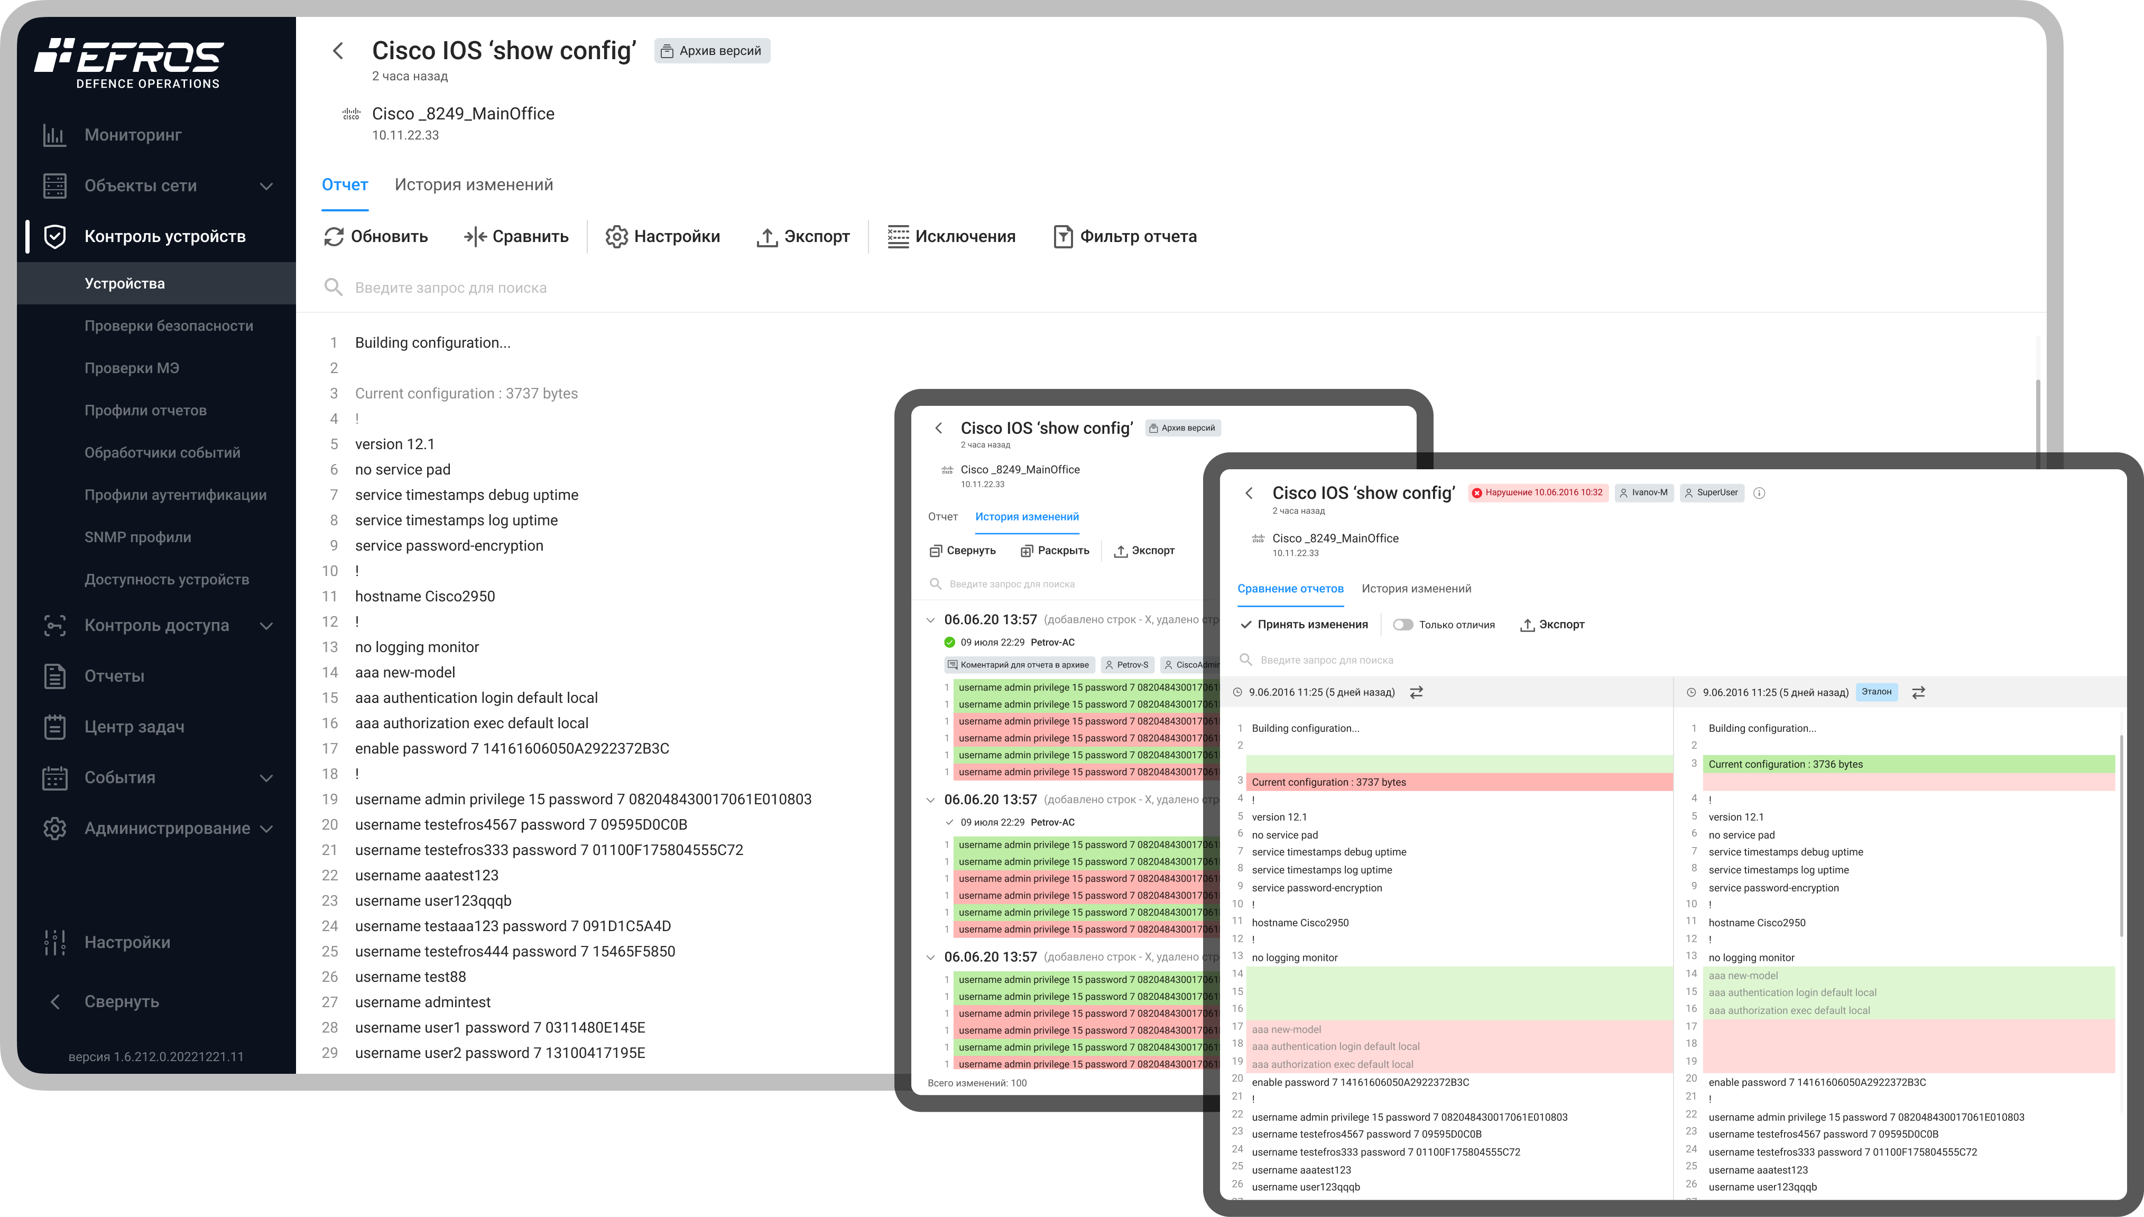Click Принять изменения checkmark button

(1304, 625)
